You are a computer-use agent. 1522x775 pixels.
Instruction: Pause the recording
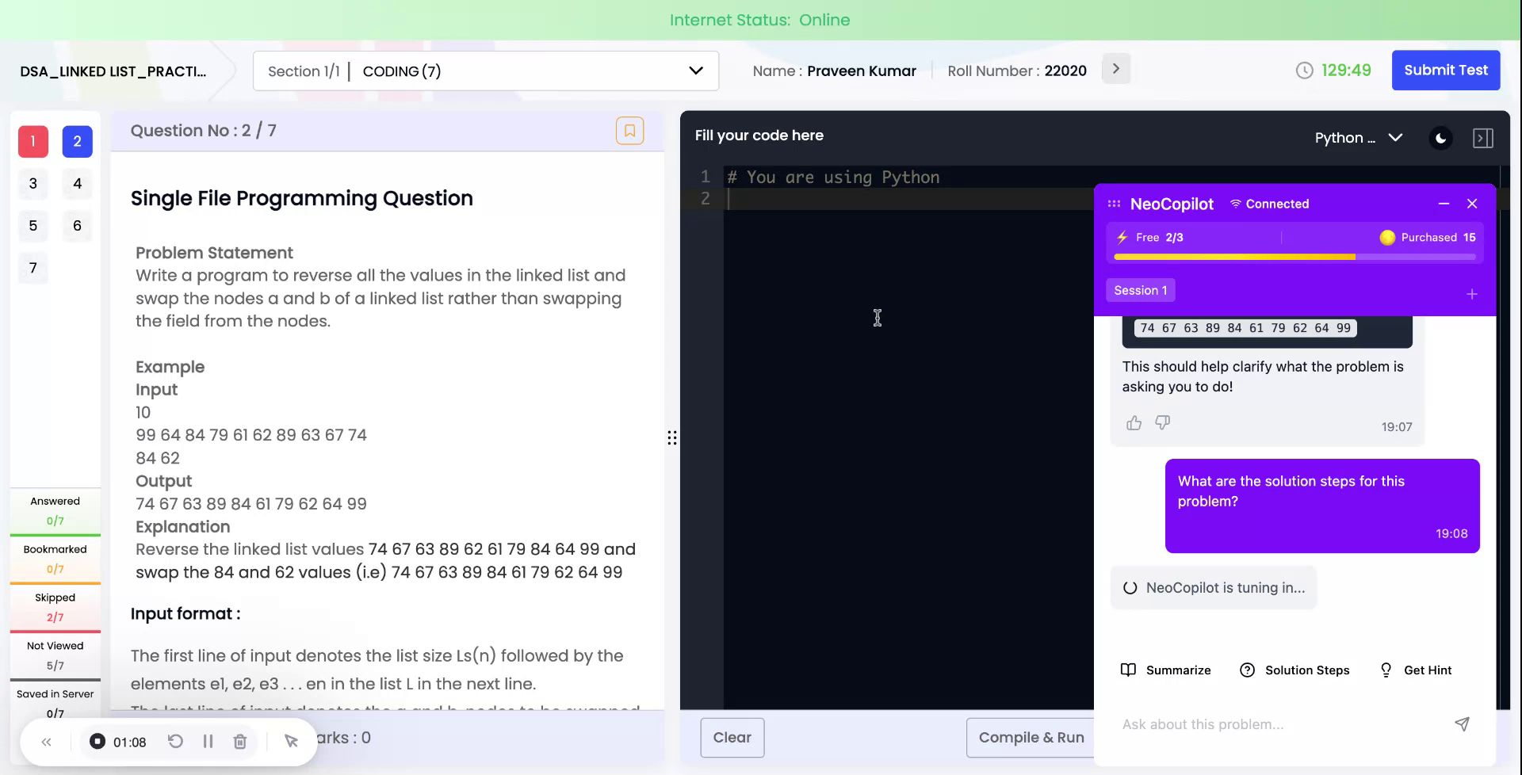pos(208,741)
